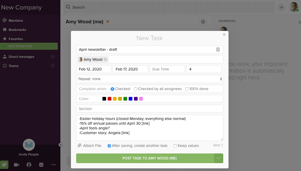Image resolution: width=301 pixels, height=171 pixels.
Task: Click the paperclip Attach File icon
Action: (80, 146)
